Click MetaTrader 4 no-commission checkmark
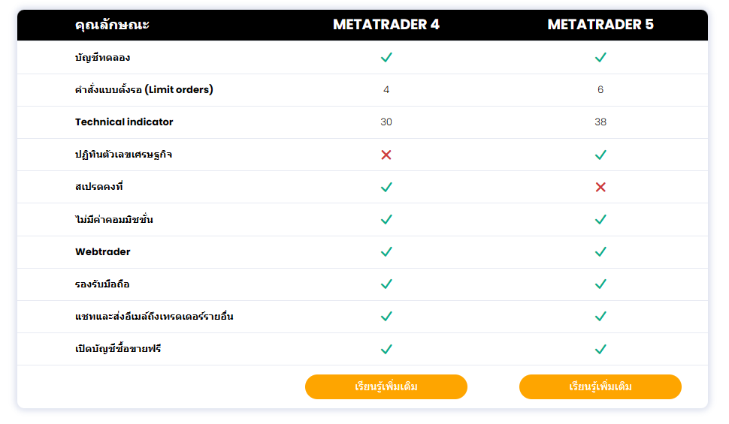This screenshot has width=729, height=424. coord(386,219)
